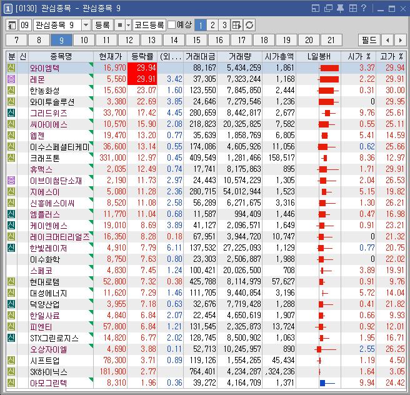Image resolution: width=410 pixels, height=395 pixels.
Task: Click the 시가 % column header
Action: (359, 56)
